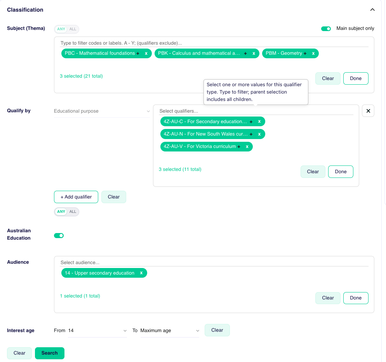Click PBK Calculus and mathematical chip label
The height and width of the screenshot is (362, 386).
[199, 54]
